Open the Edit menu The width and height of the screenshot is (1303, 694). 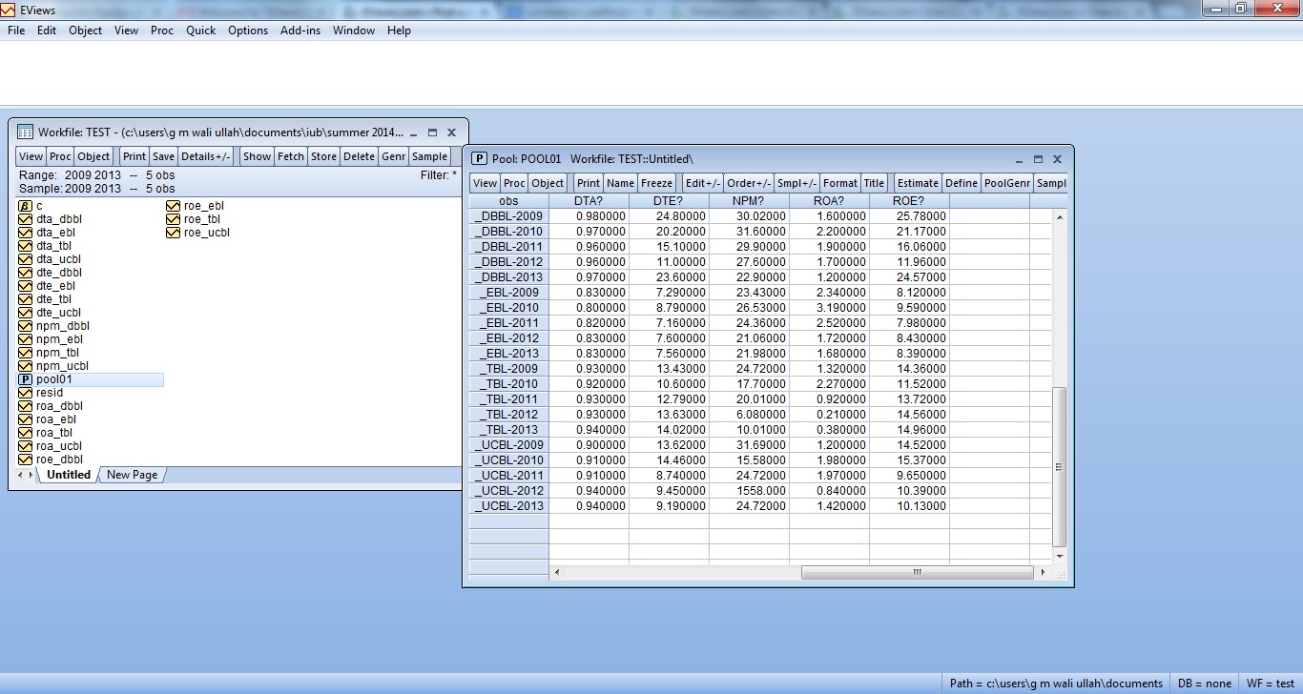click(47, 31)
